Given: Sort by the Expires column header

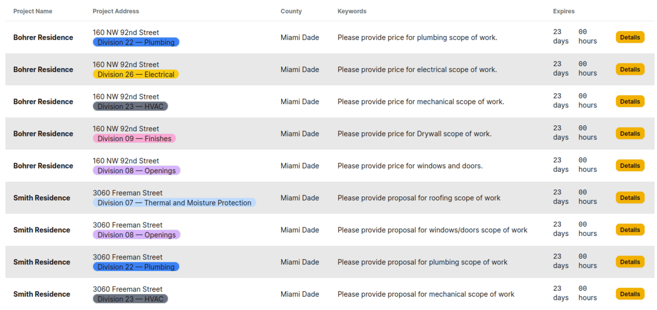Looking at the screenshot, I should tap(564, 11).
